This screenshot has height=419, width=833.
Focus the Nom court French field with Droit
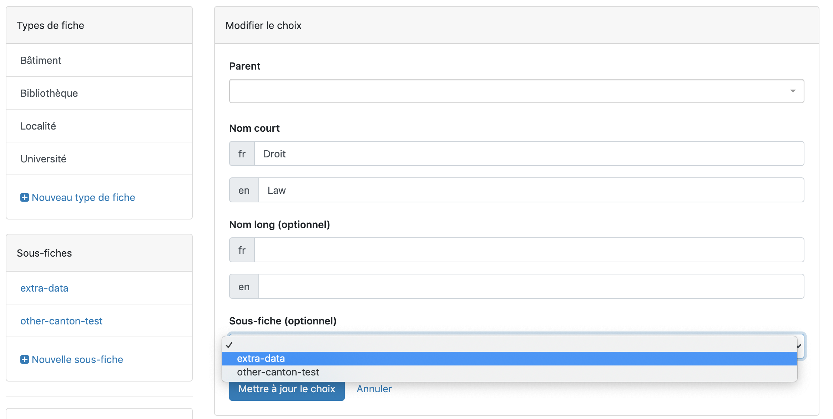[x=529, y=154]
